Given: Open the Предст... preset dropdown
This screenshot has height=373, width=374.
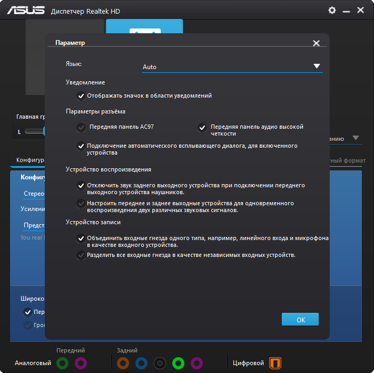Looking at the screenshot, I should [34, 225].
